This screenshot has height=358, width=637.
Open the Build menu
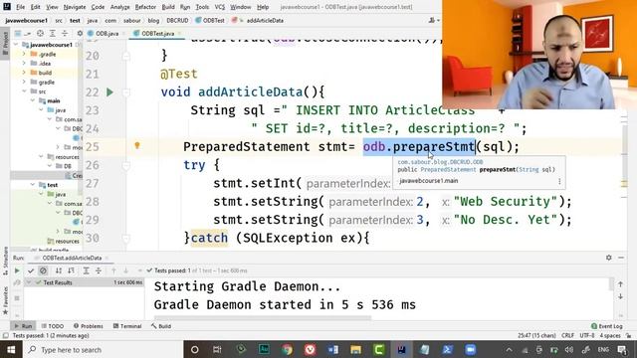(x=168, y=7)
